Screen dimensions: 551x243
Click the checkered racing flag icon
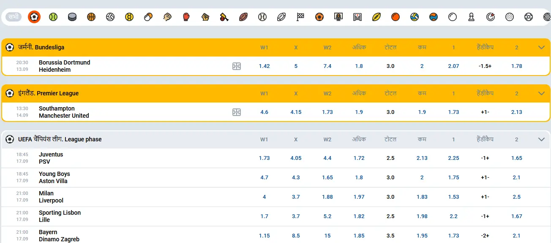coord(300,17)
